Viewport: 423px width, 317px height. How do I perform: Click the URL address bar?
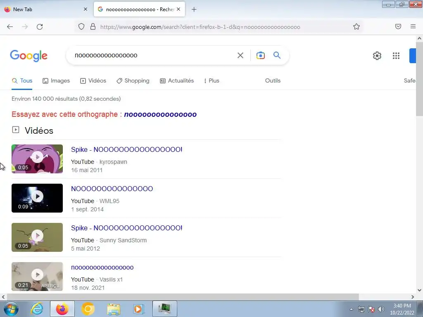pos(219,27)
